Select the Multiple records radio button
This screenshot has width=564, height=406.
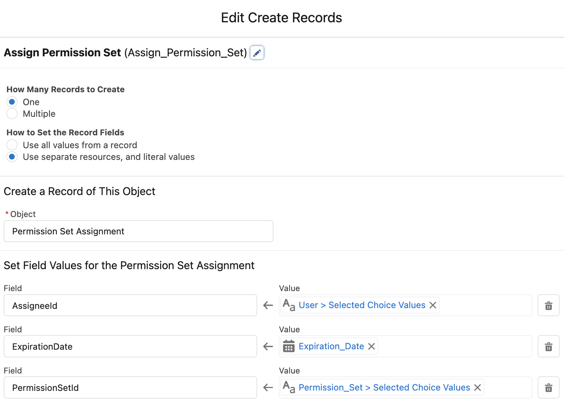coord(12,113)
